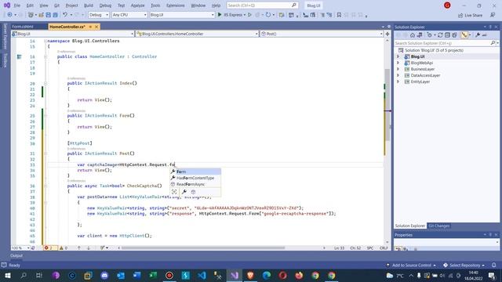Open the 100 % zoom dropdown
Screen dimensions: 502x282
click(x=20, y=248)
